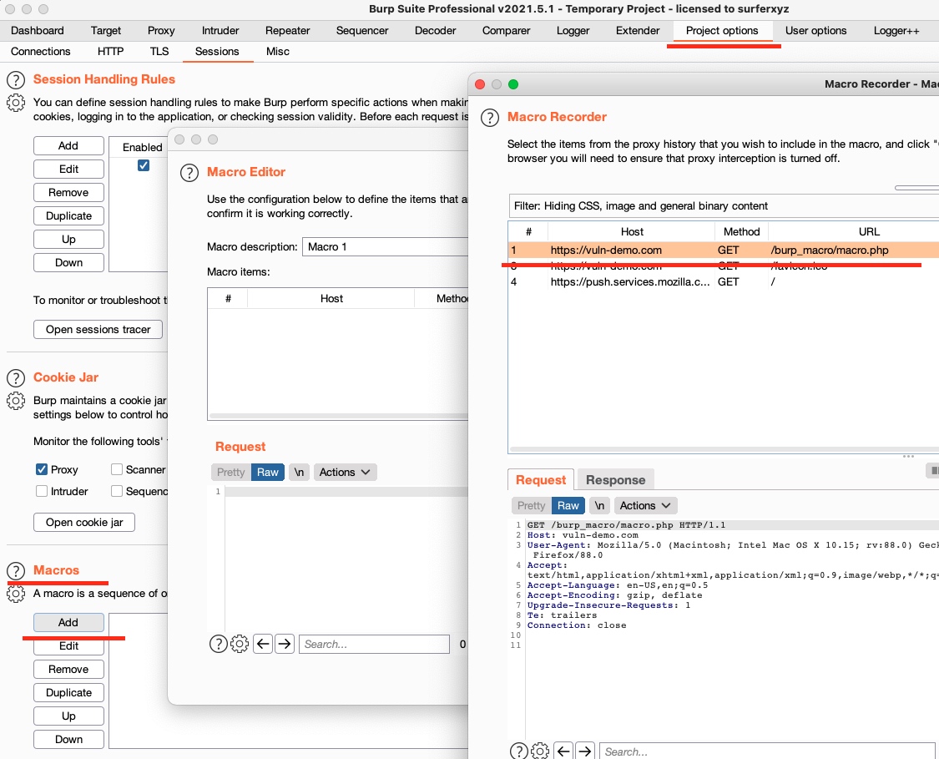
Task: Select push.services.mozilla history row
Action: [724, 281]
